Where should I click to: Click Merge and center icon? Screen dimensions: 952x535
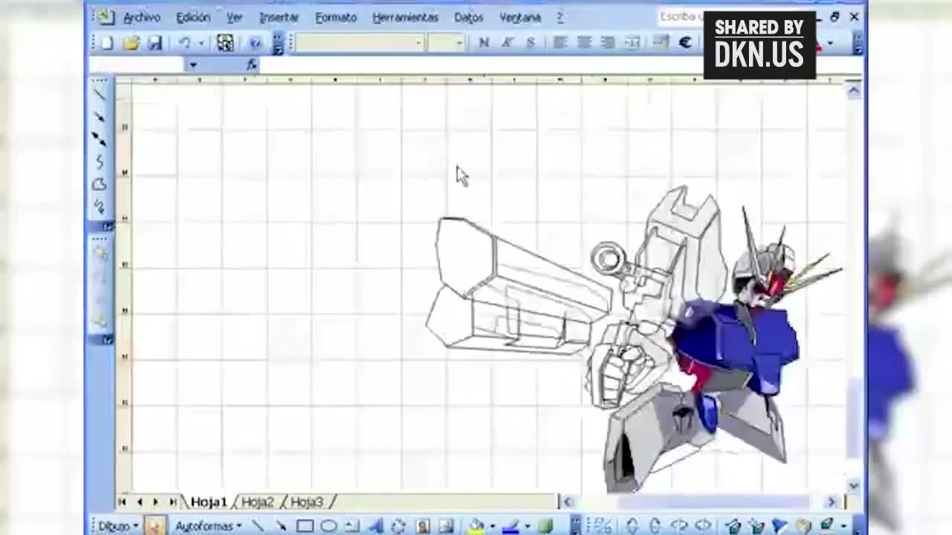(632, 43)
